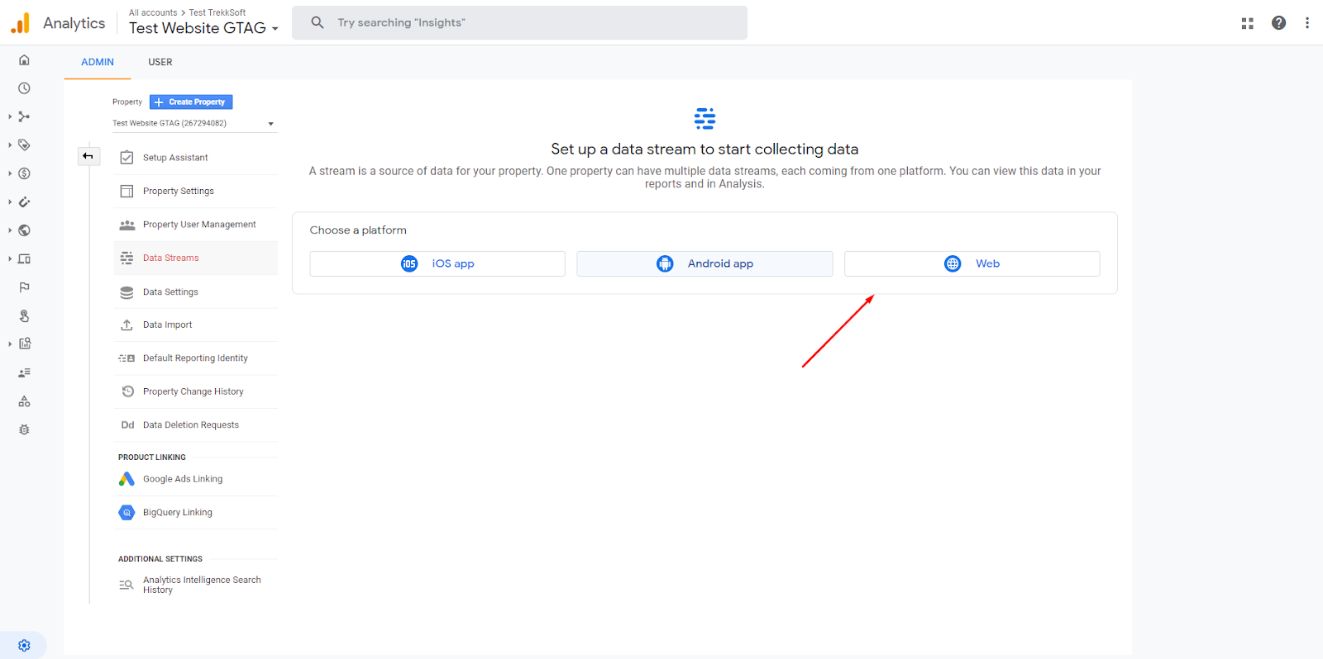
Task: Open the DebugView bug icon
Action: pos(24,429)
